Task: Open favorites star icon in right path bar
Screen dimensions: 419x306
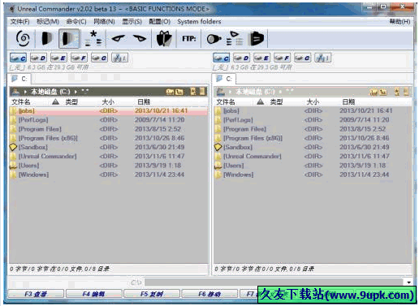Action: (397, 92)
